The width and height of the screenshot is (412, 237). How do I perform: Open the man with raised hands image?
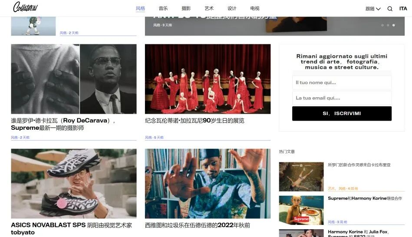[208, 184]
